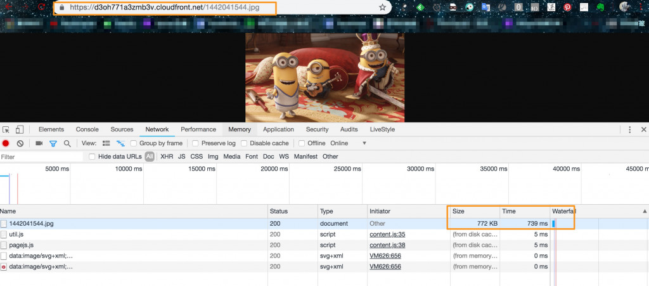Select the util.js request row

(x=324, y=234)
